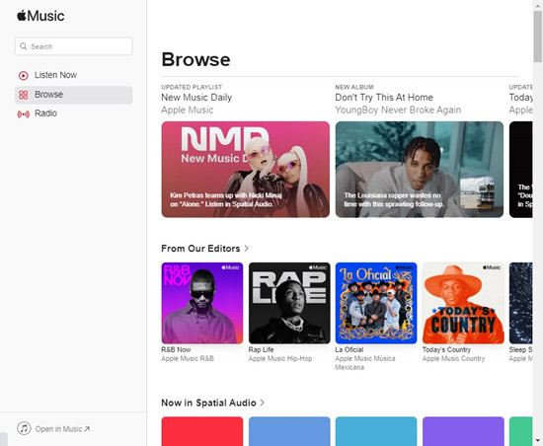Open the La Oficial playlist cover
Screen dimensions: 543x446
coord(376,303)
